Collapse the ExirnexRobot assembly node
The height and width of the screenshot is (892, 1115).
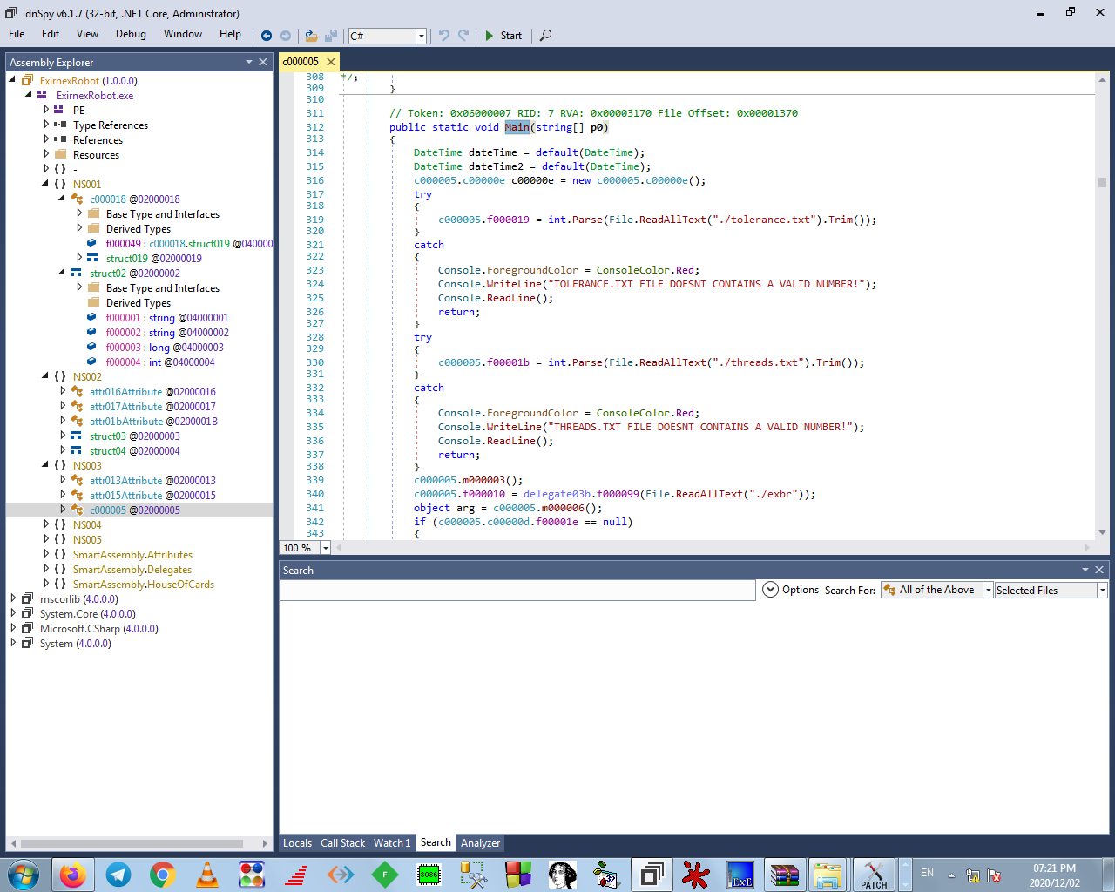click(12, 80)
